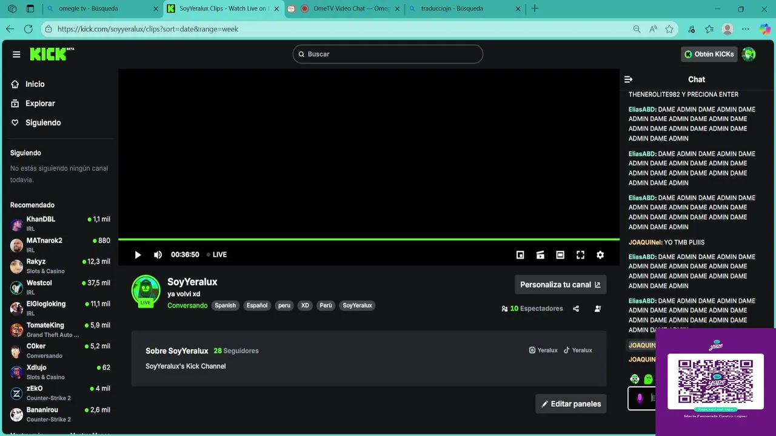Add the page to favorites with the star
776x436 pixels.
(669, 29)
